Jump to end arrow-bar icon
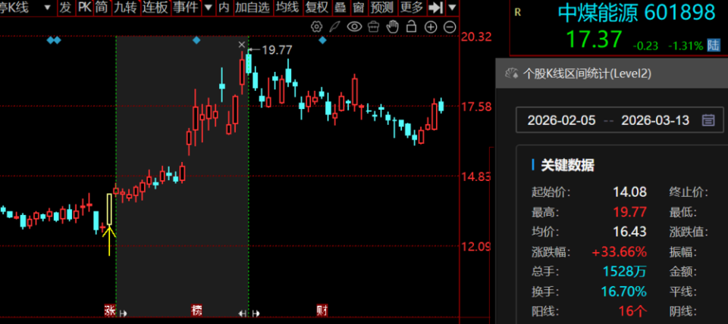The height and width of the screenshot is (324, 728). pyautogui.click(x=435, y=8)
